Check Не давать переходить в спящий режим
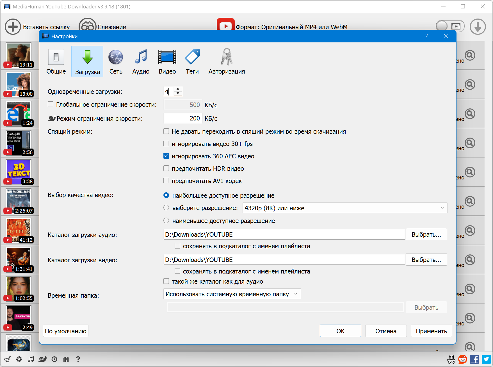493x367 pixels. (166, 131)
